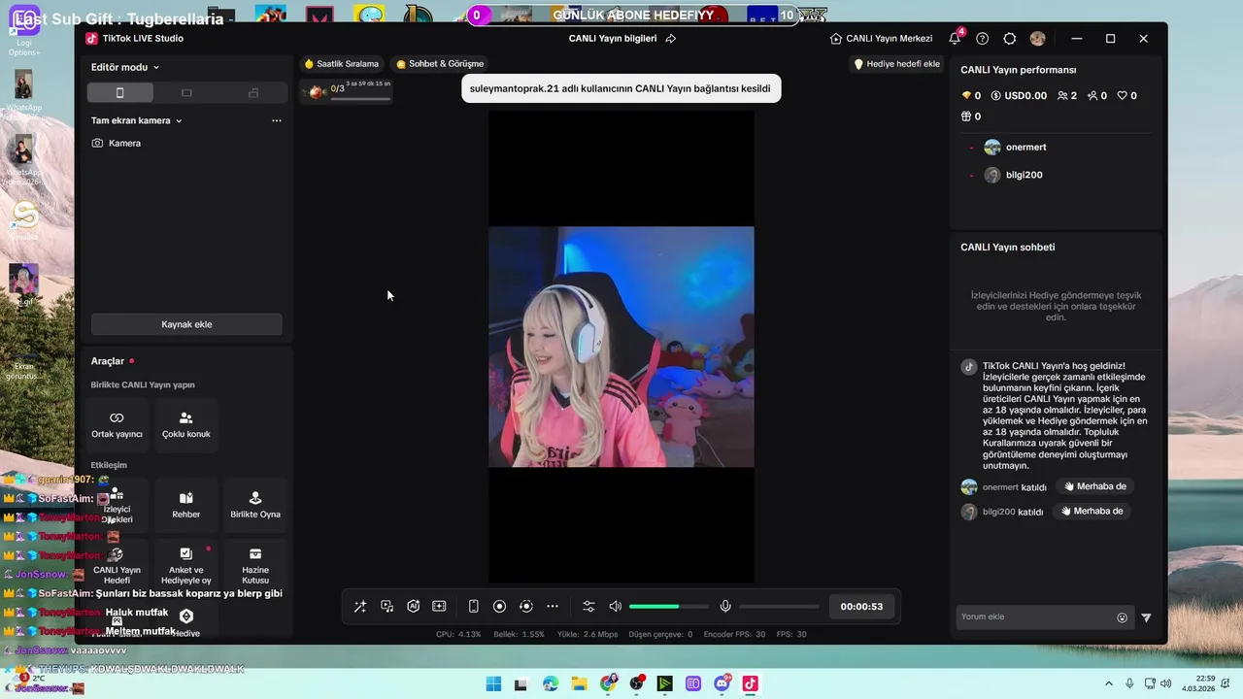Open the Windows Start button
1243x699 pixels.
(493, 683)
